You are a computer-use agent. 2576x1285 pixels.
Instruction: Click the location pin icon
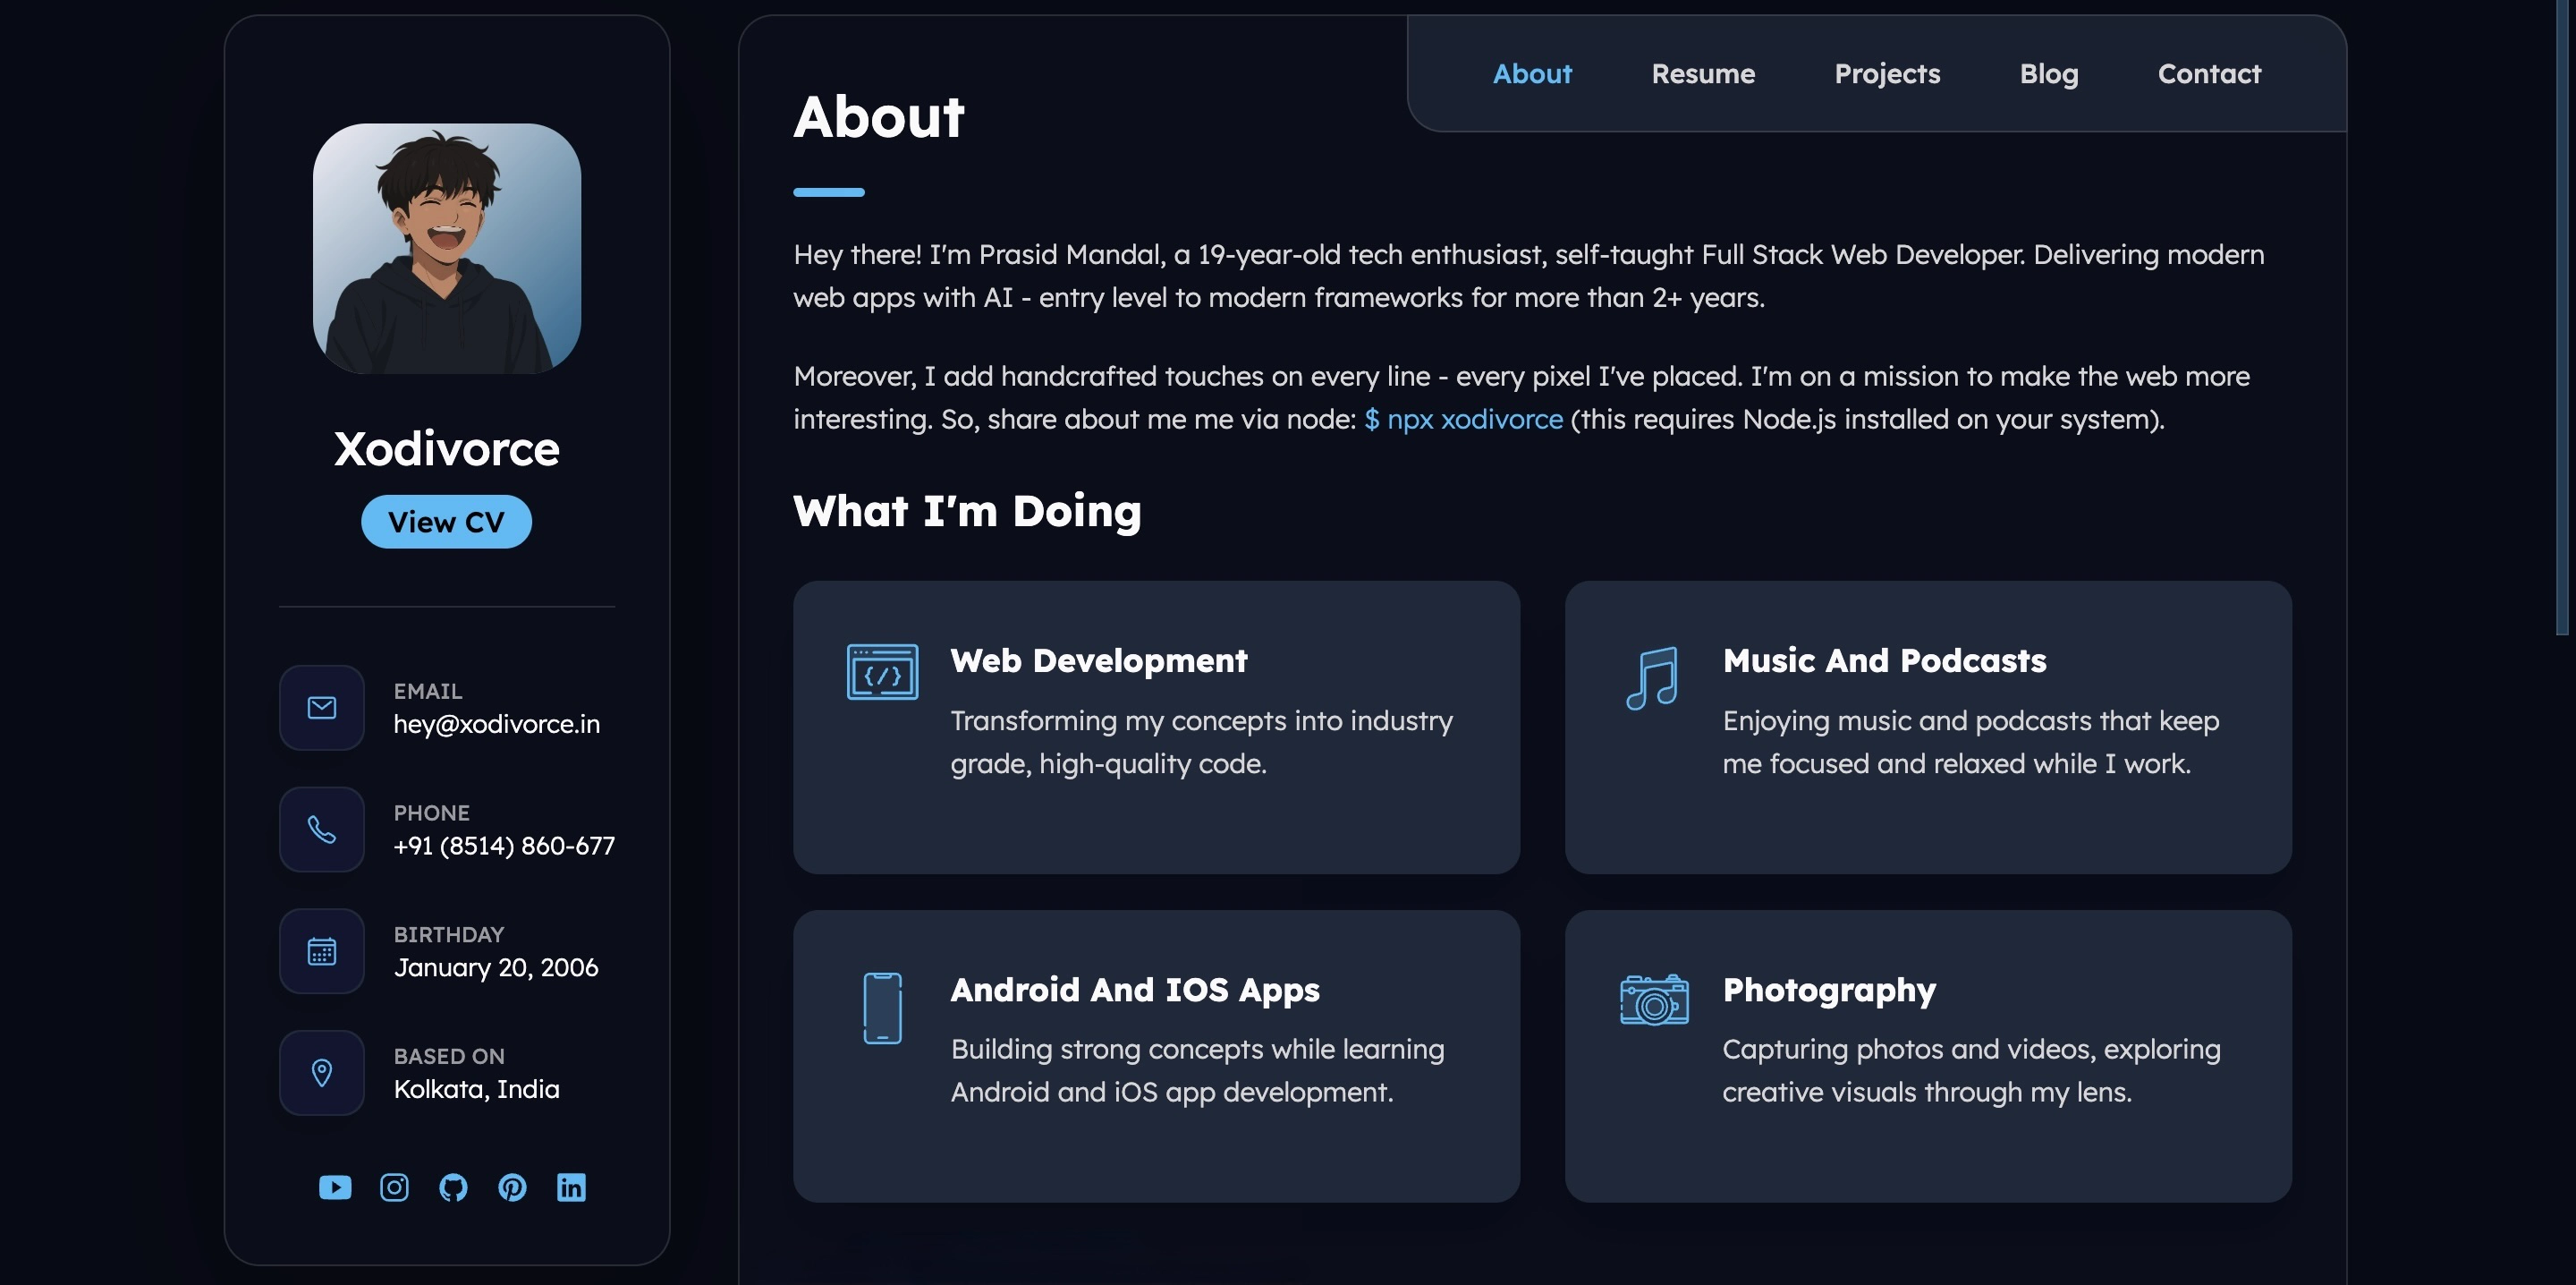tap(322, 1073)
